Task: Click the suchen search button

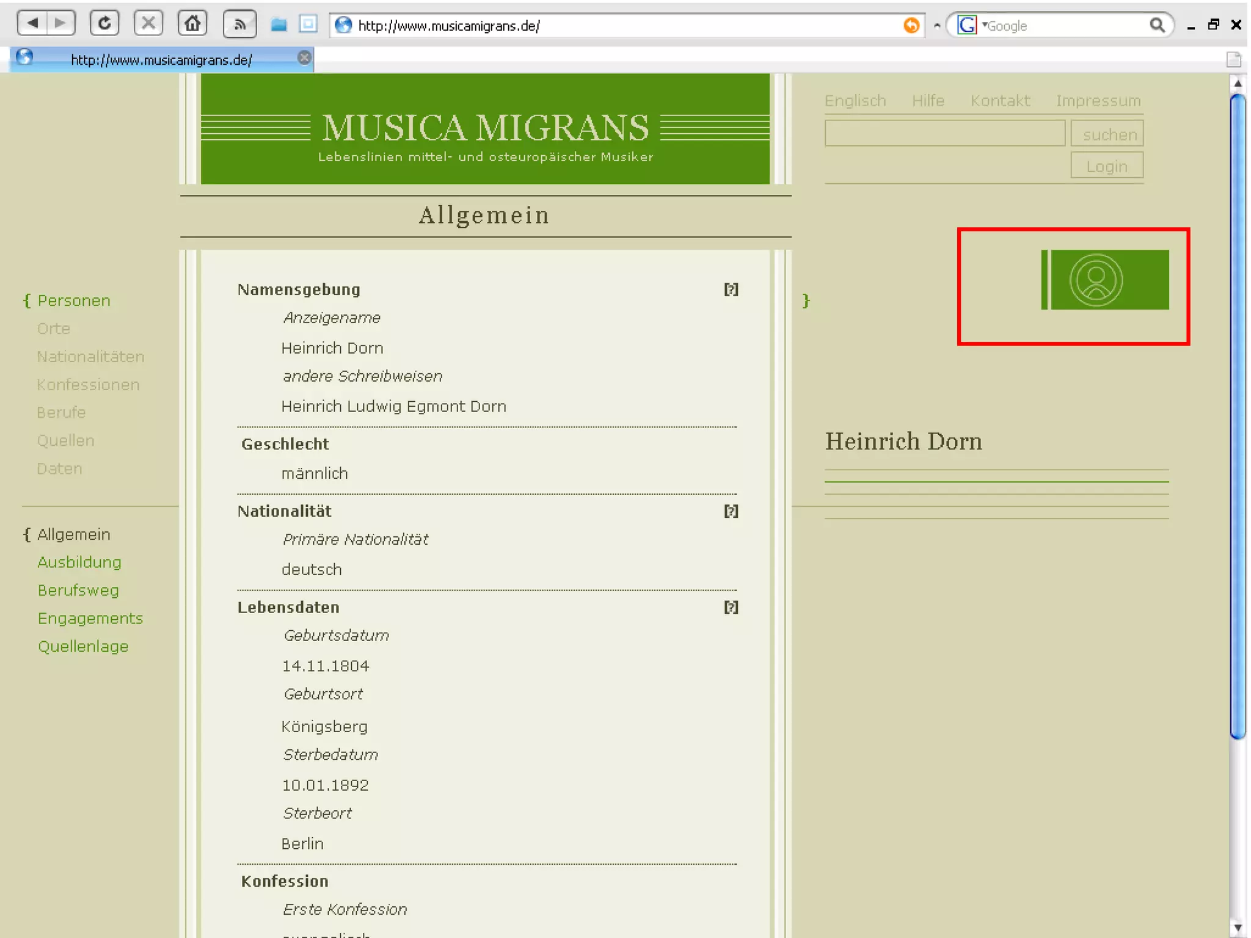Action: click(x=1106, y=134)
